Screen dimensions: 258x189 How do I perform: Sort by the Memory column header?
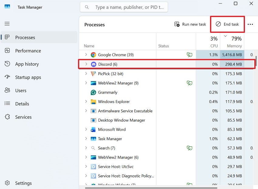tap(232, 41)
